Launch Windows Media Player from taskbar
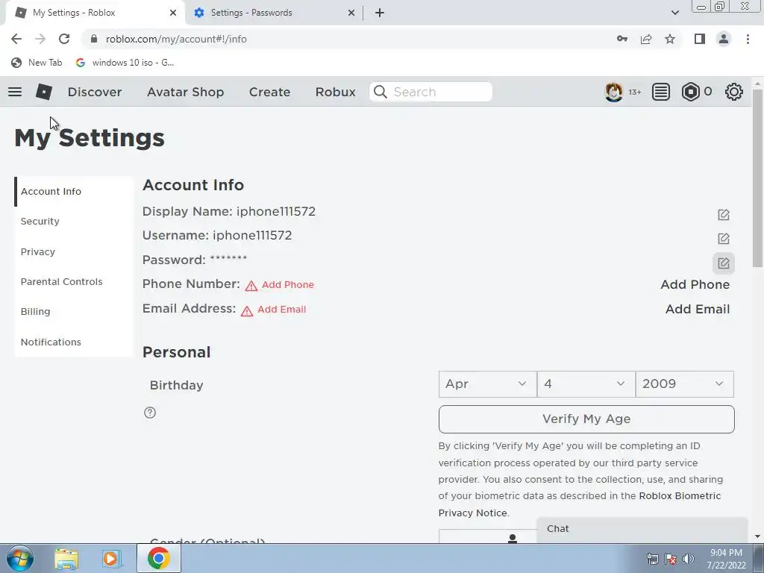The width and height of the screenshot is (764, 573). pos(111,559)
